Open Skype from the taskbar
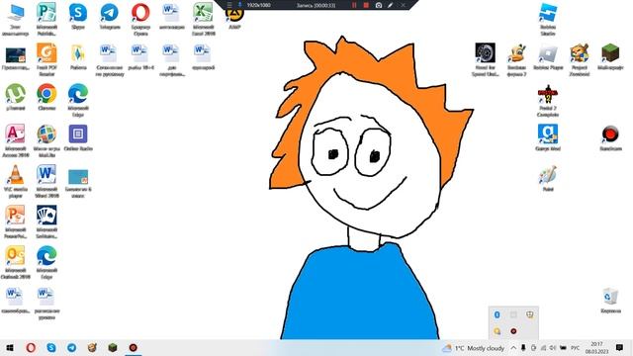 [51, 347]
